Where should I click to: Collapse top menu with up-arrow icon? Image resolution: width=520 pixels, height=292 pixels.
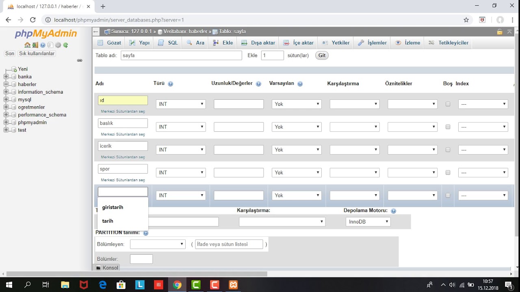(509, 32)
